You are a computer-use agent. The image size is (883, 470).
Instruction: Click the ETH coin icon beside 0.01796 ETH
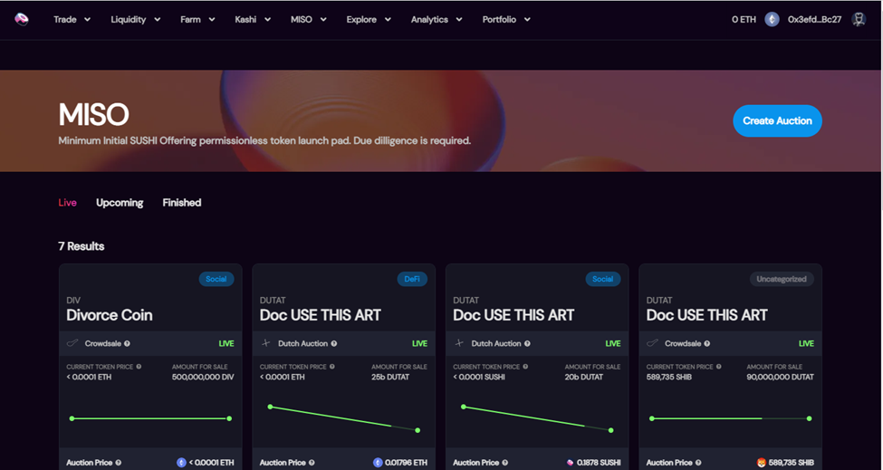point(378,463)
